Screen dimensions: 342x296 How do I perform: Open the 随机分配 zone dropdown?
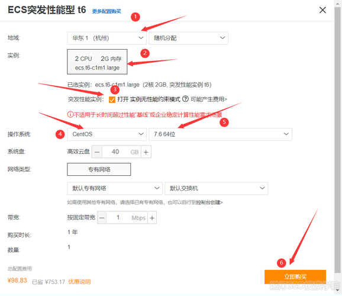click(188, 38)
